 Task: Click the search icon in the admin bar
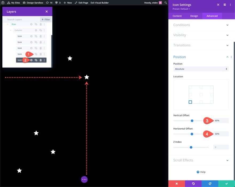point(166,2)
